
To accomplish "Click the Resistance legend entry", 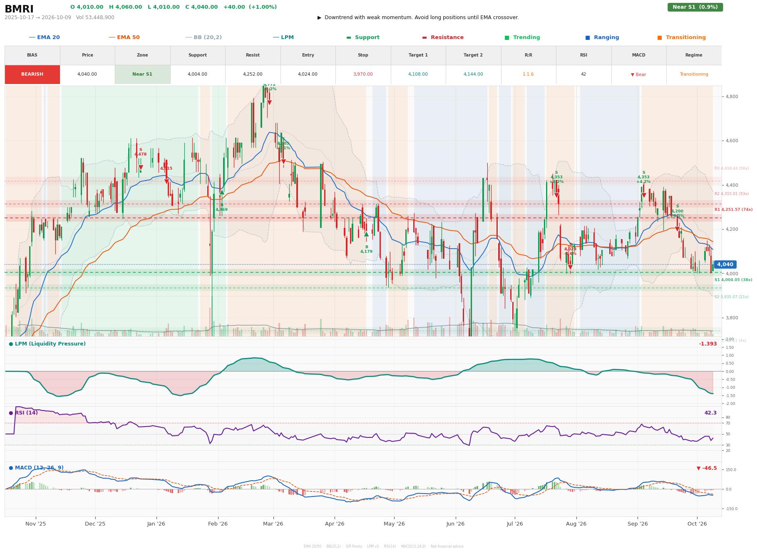I will click(443, 37).
